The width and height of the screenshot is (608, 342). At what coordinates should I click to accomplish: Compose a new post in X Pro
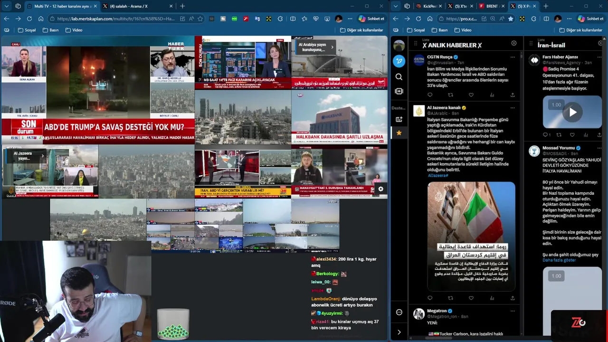click(399, 61)
